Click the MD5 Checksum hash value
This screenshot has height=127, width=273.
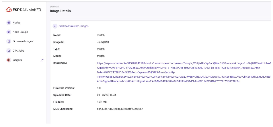coord(120,109)
